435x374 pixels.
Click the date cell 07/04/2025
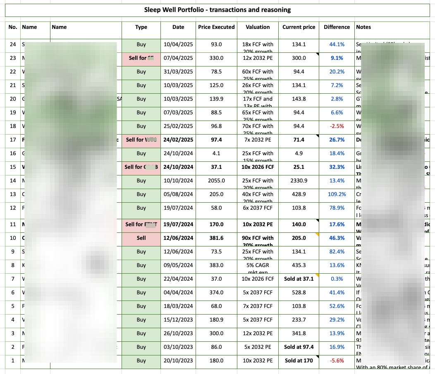[x=178, y=59]
